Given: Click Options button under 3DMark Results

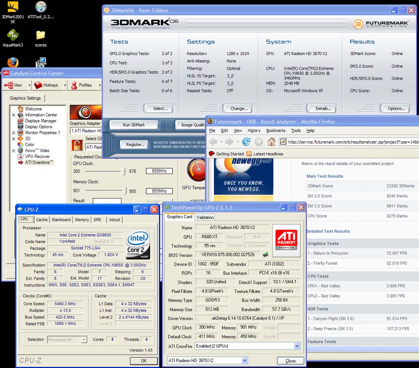Looking at the screenshot, I should (396, 108).
